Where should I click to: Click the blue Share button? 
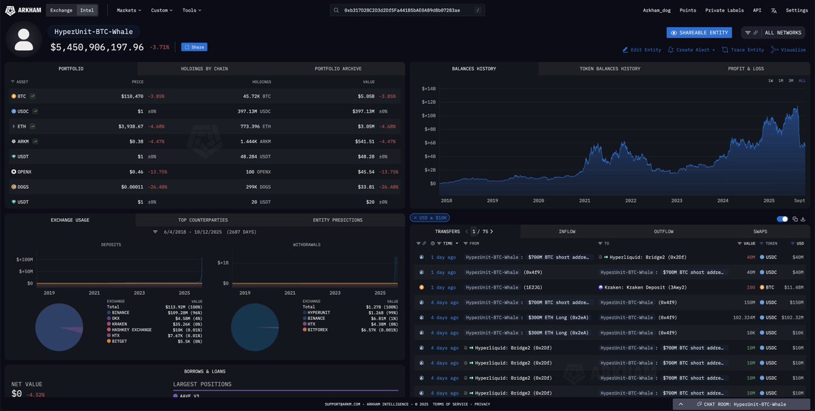(194, 48)
